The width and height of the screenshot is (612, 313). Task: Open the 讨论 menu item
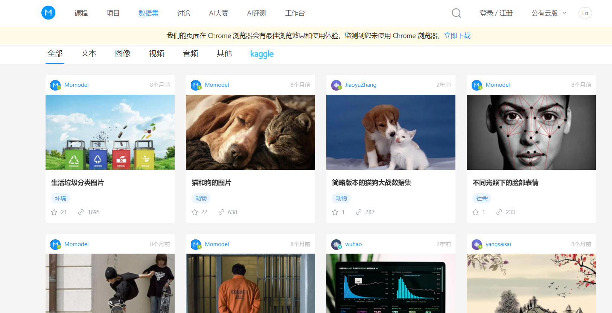pyautogui.click(x=184, y=13)
